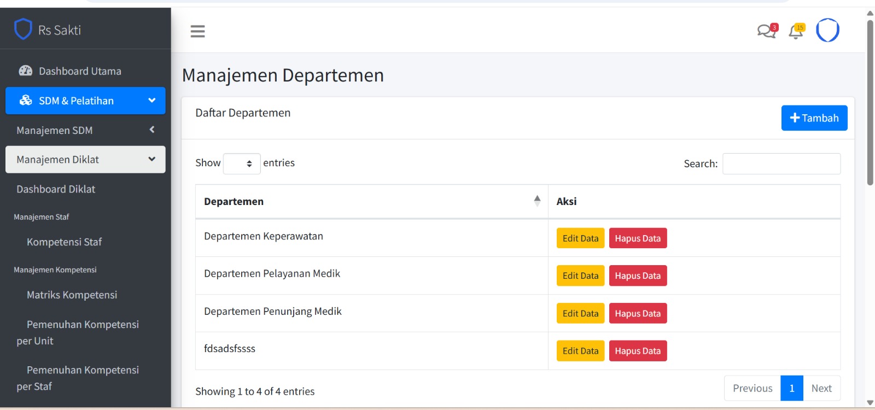Click the Rs Sakti shield logo

pyautogui.click(x=23, y=30)
